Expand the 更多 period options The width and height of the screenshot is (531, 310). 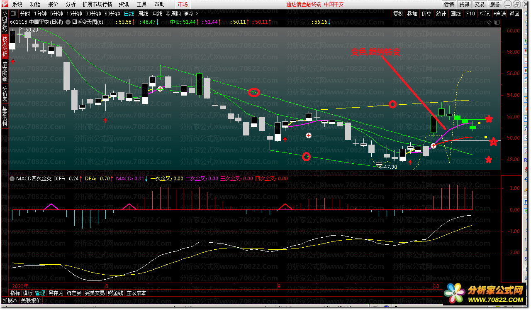coord(190,14)
